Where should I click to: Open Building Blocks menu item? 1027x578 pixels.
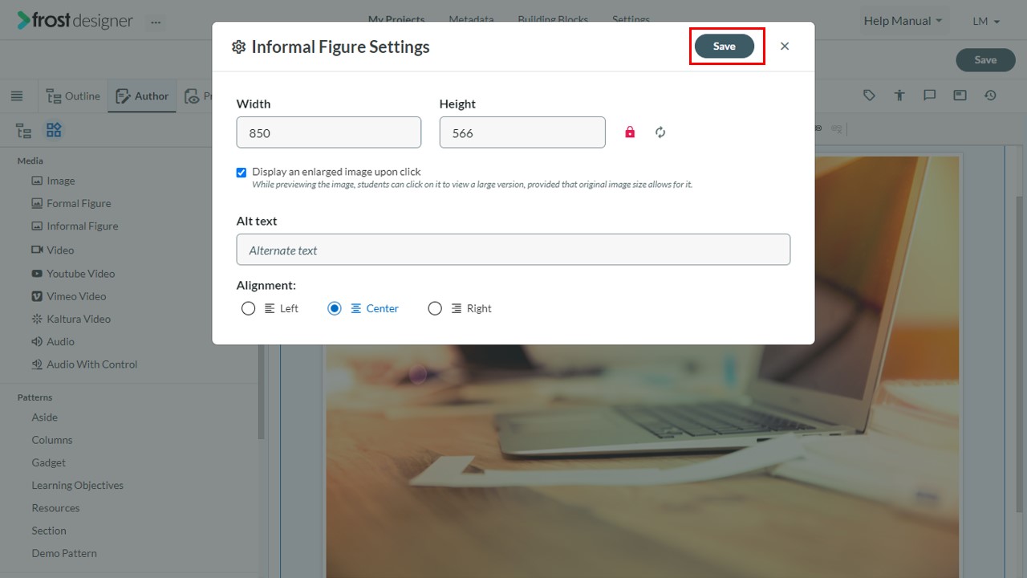553,19
